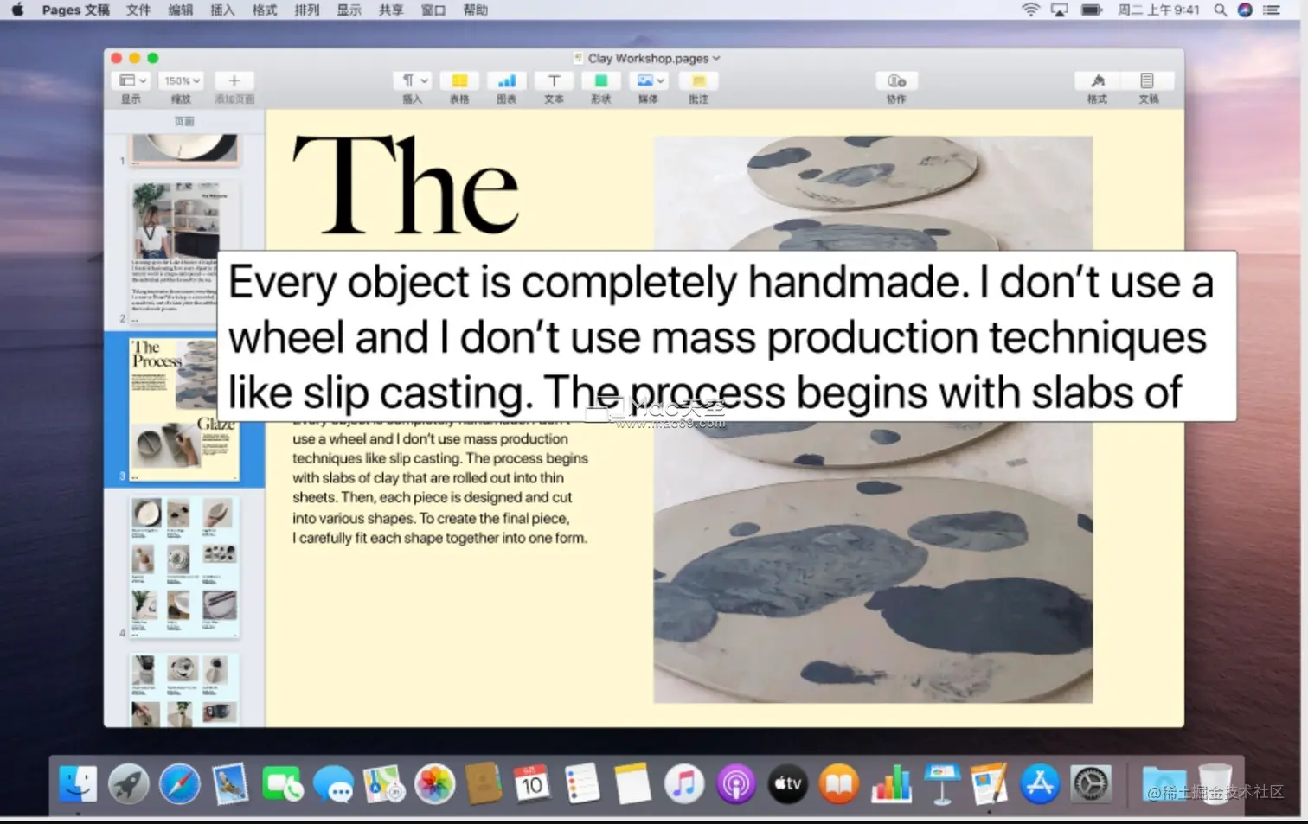Open Podcasts from the Dock
The height and width of the screenshot is (824, 1308).
click(x=736, y=784)
